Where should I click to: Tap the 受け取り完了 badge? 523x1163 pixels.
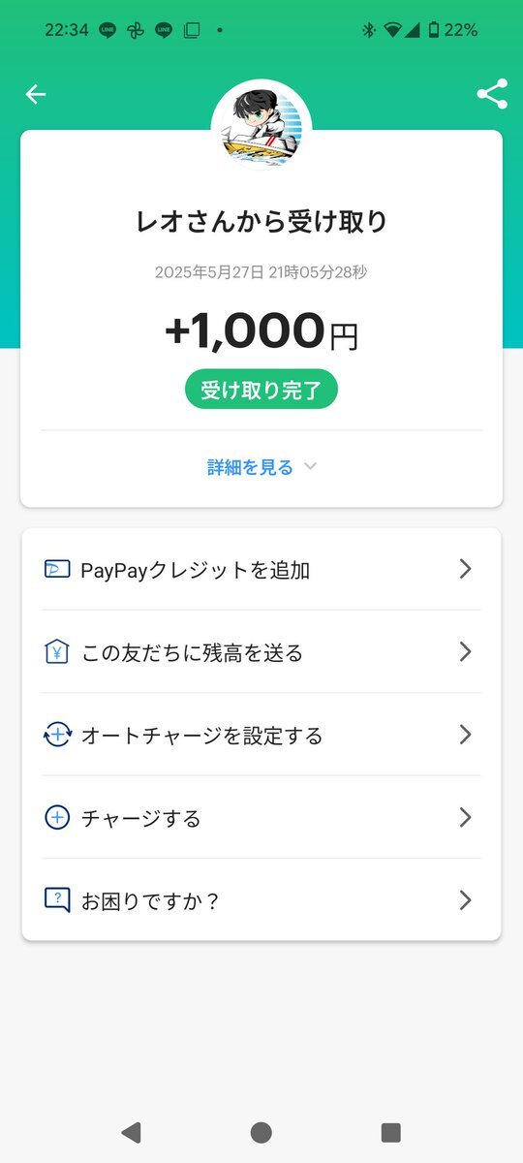[261, 390]
